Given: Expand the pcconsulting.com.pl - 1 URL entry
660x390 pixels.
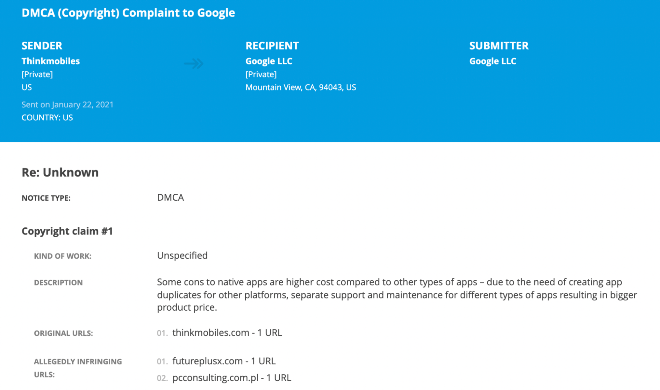Looking at the screenshot, I should (x=232, y=377).
